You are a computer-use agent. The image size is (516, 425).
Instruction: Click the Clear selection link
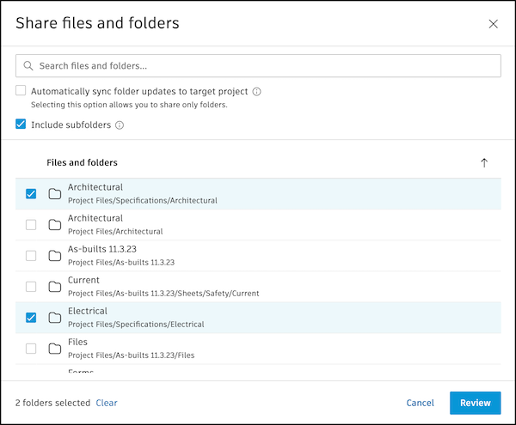click(x=107, y=403)
